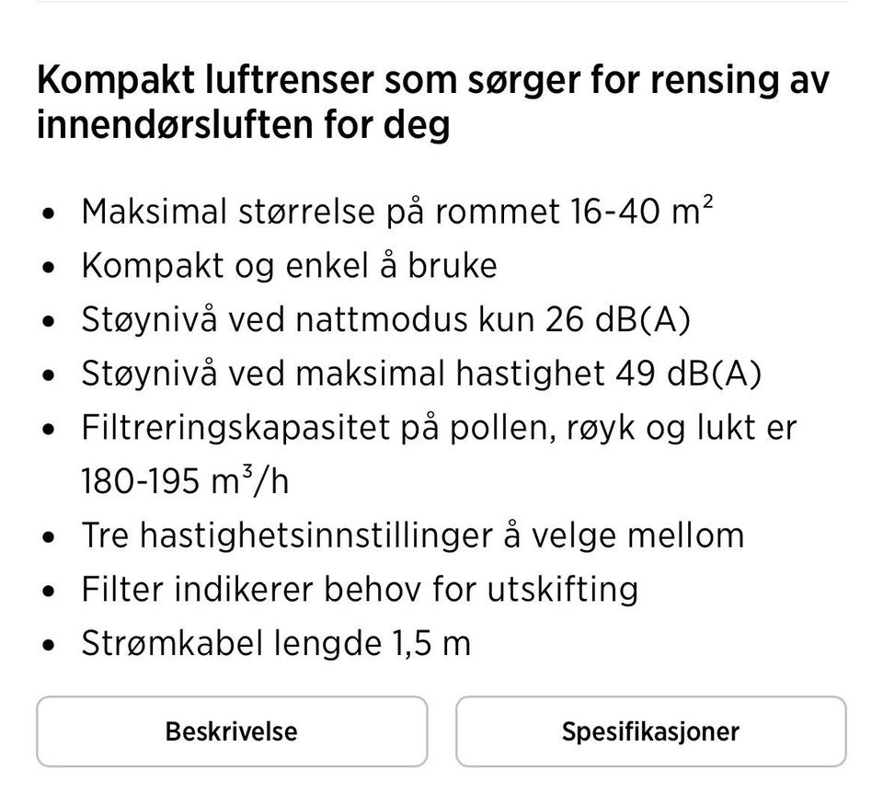
Task: Select the word 'innendørsluften' in the heading
Action: (181, 124)
